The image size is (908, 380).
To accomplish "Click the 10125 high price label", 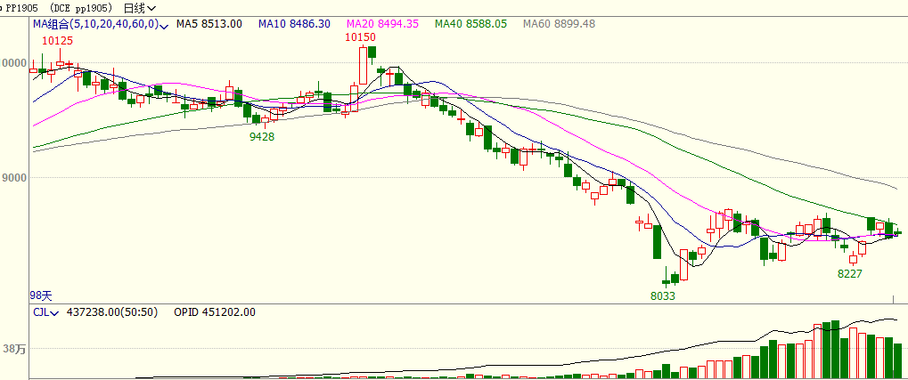I will (x=57, y=40).
